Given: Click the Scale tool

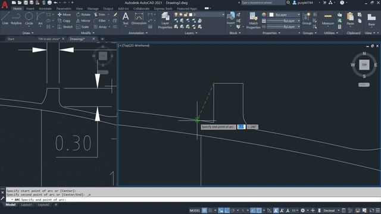Looking at the screenshot, I should [82, 27].
